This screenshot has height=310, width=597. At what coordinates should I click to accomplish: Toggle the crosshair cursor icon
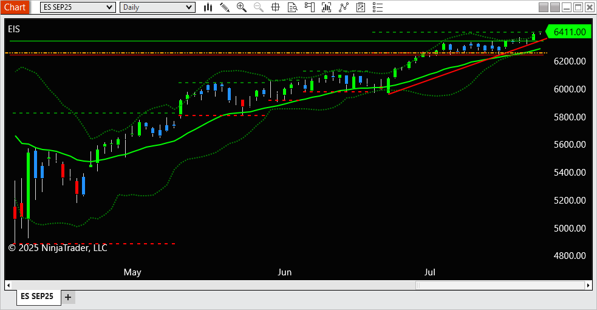(x=275, y=7)
